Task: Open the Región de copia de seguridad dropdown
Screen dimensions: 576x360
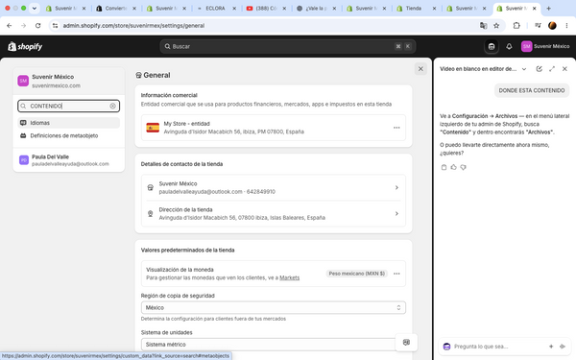Action: tap(274, 307)
